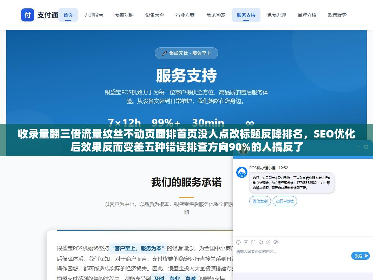The image size is (373, 280).
Task: Click the 支付通 brand name text
Action: pyautogui.click(x=48, y=15)
